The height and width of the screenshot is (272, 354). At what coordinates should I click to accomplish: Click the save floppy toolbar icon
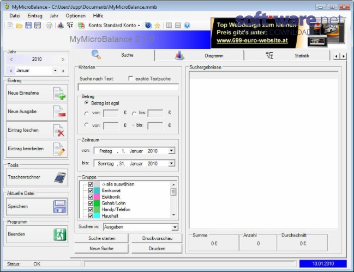point(28,25)
